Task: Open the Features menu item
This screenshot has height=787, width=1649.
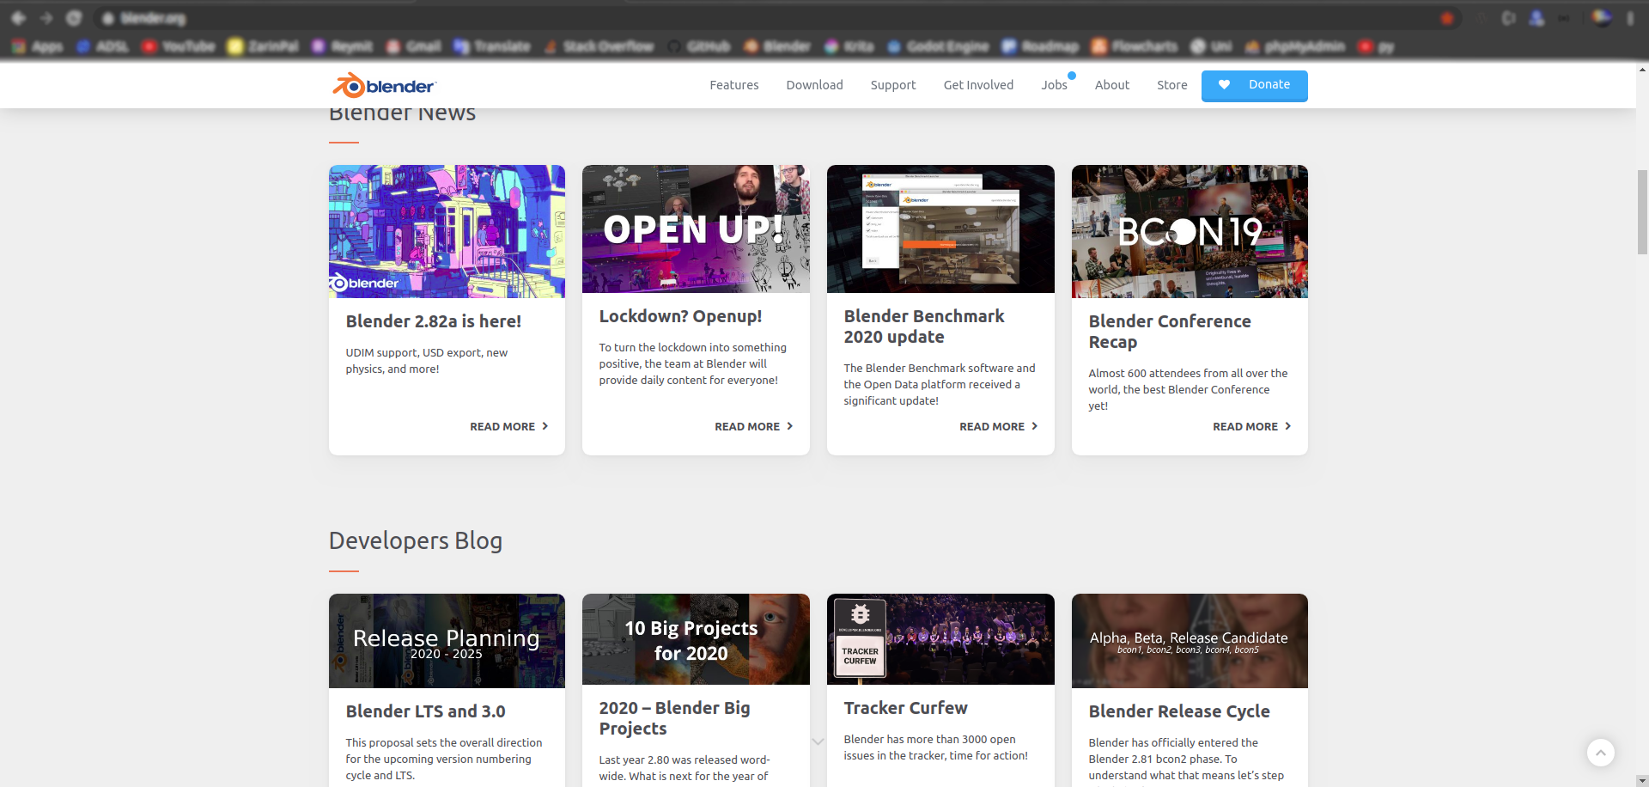Action: coord(733,85)
